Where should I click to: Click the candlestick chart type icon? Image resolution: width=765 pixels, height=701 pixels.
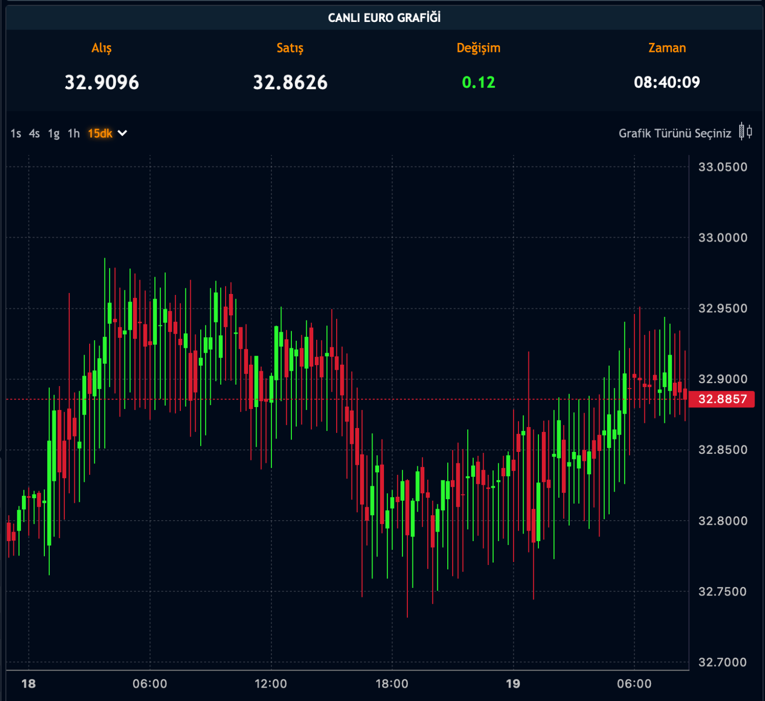pyautogui.click(x=746, y=132)
